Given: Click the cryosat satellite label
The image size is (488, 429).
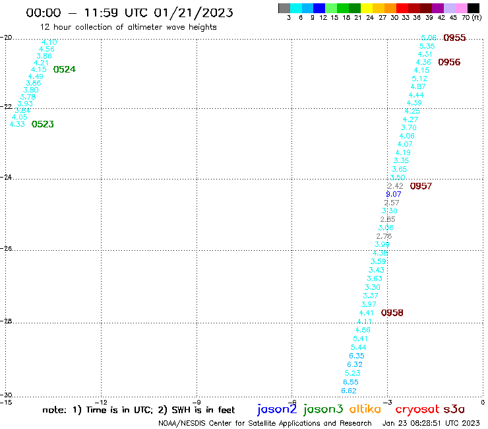Looking at the screenshot, I should click(417, 409).
